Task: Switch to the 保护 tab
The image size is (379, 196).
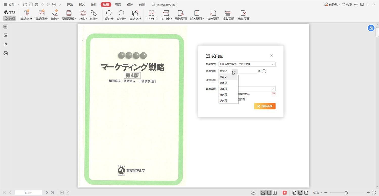Action: click(x=130, y=5)
